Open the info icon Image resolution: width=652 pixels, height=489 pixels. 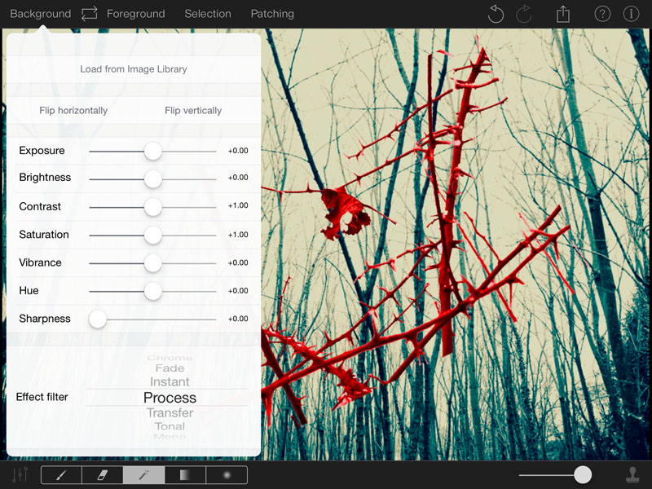click(x=631, y=14)
